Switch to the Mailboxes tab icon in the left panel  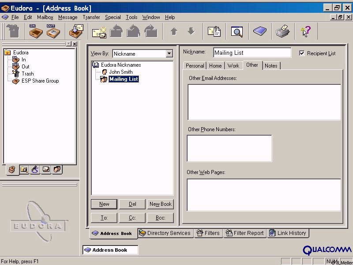coord(12,170)
